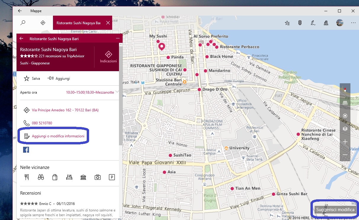Click Aggiungi o modifica informazioni link

58,136
